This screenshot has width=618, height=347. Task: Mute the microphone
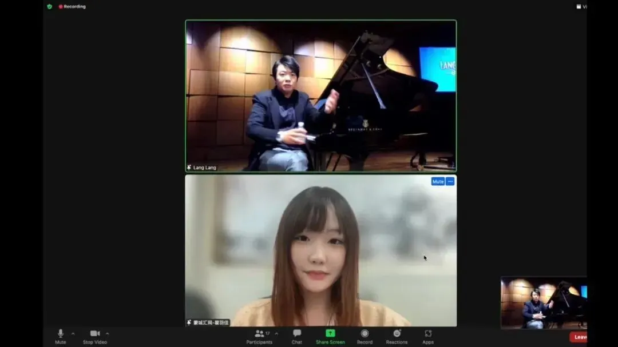click(x=60, y=334)
